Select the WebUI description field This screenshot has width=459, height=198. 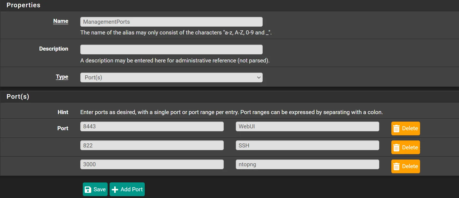pyautogui.click(x=307, y=126)
